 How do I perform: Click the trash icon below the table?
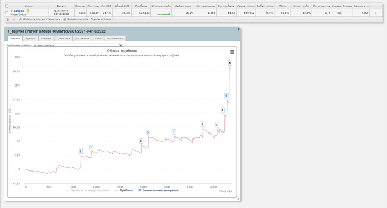pos(8,19)
